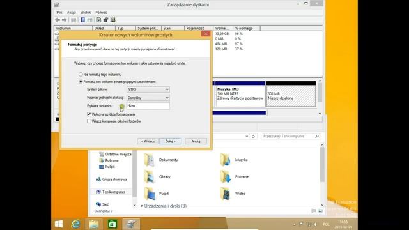
Task: Open the Dokumenty folder icon
Action: 150,160
